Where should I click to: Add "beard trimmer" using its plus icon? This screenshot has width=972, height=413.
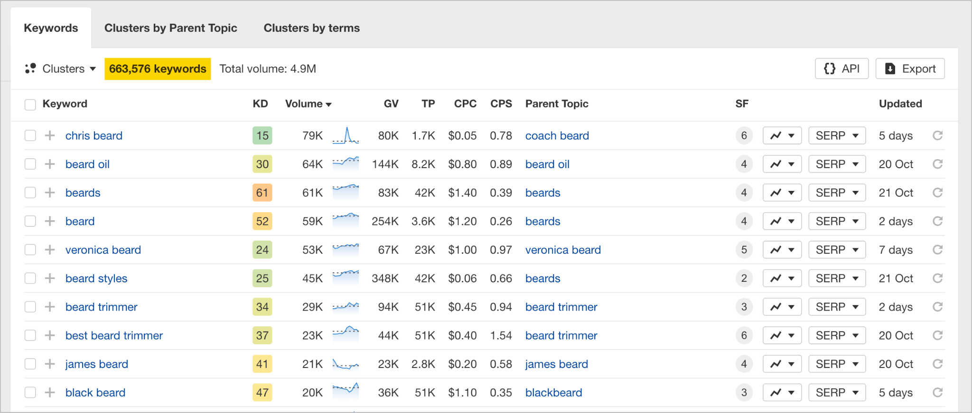(x=49, y=306)
